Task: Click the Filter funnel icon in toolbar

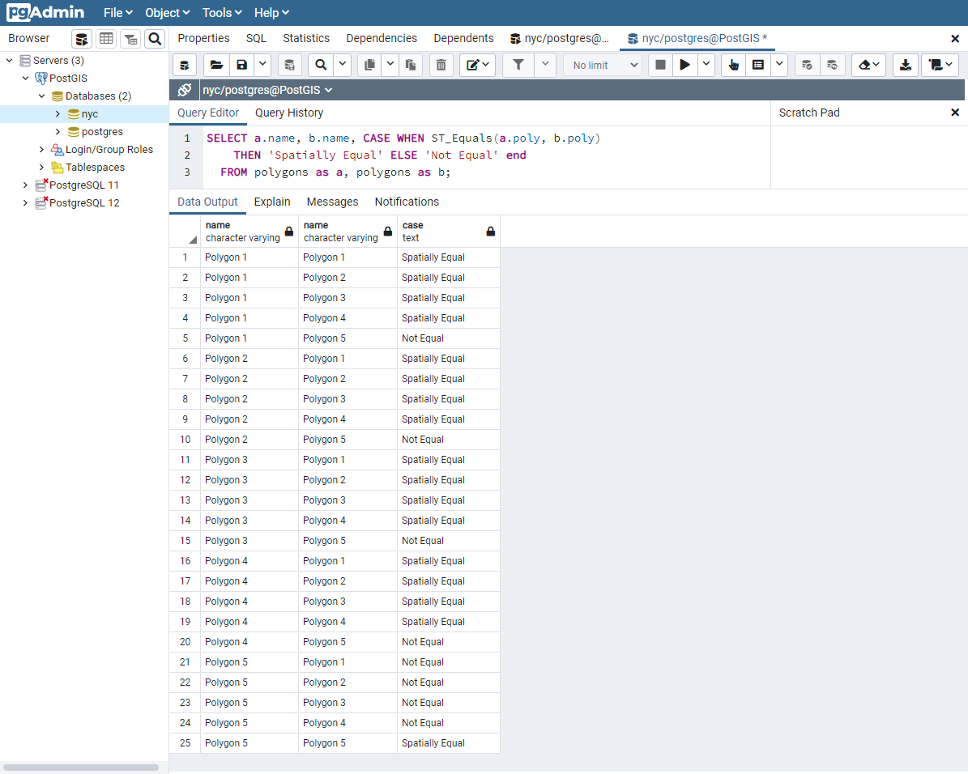Action: pos(518,65)
